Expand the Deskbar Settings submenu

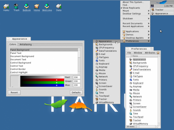pos(135,14)
